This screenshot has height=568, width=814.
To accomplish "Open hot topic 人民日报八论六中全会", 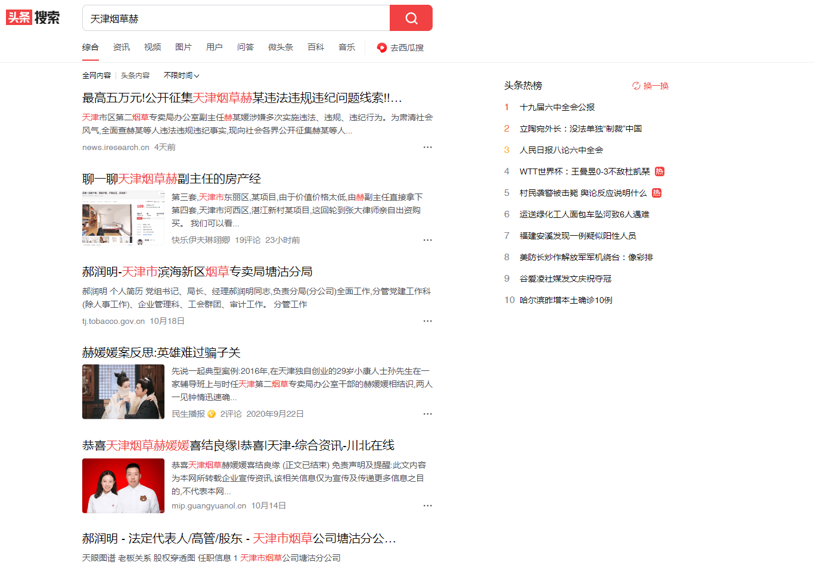I will (561, 150).
